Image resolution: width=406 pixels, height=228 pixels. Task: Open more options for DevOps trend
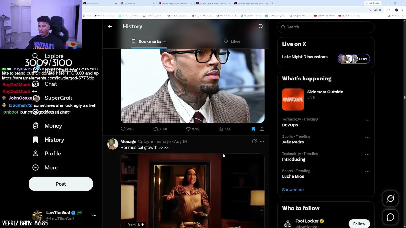367,120
